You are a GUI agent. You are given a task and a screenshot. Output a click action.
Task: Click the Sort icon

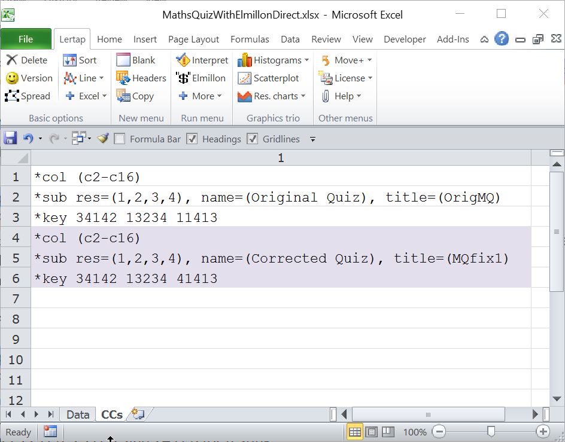[69, 60]
